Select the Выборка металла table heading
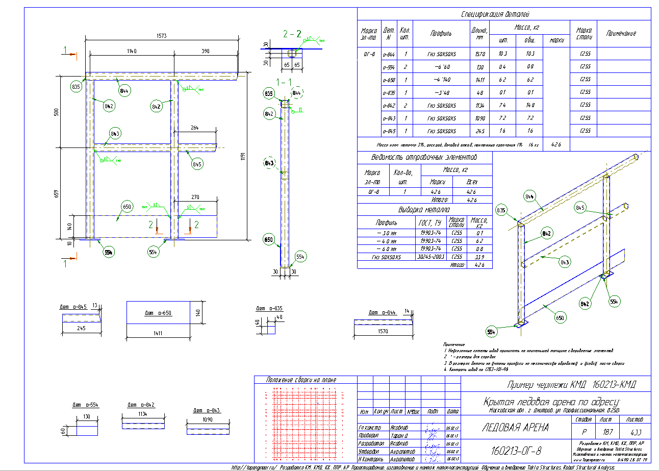The width and height of the screenshot is (659, 471). (x=424, y=210)
